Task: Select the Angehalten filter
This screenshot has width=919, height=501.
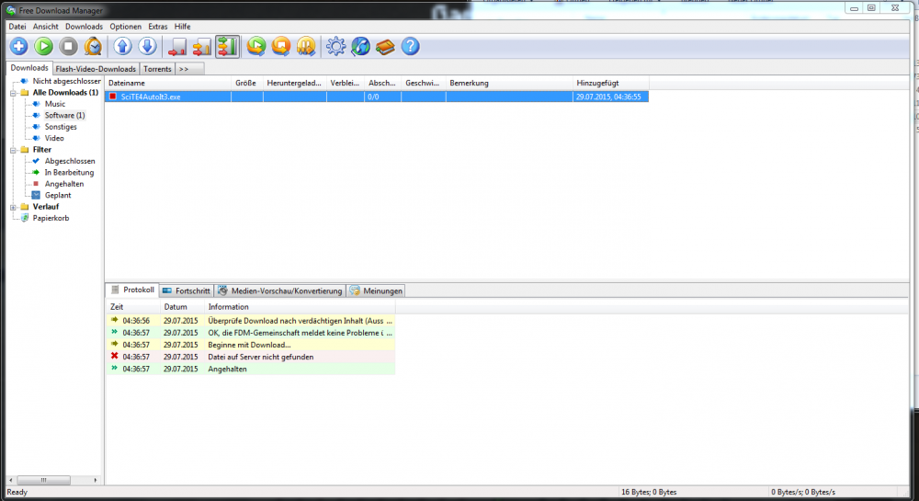Action: (x=64, y=184)
